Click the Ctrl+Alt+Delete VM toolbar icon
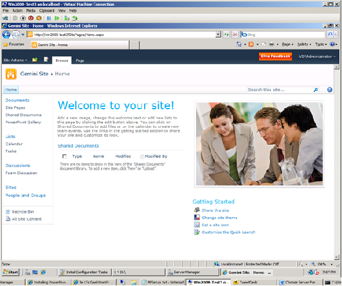This screenshot has width=342, height=286. (5, 18)
